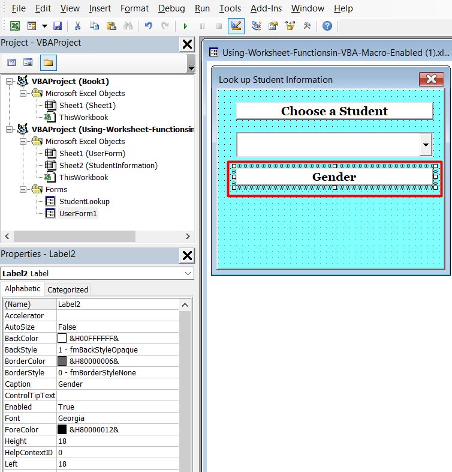452x472 pixels.
Task: Click the View Code icon in Project panel
Action: coord(11,62)
